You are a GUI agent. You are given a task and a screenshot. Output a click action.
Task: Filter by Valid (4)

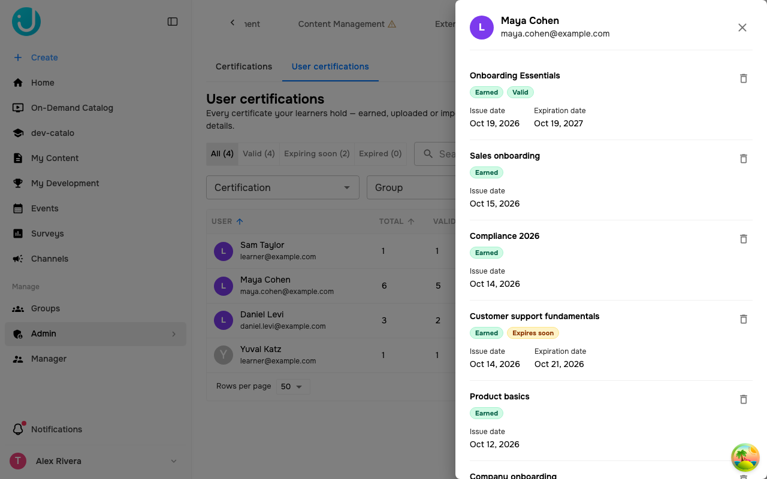click(x=259, y=154)
